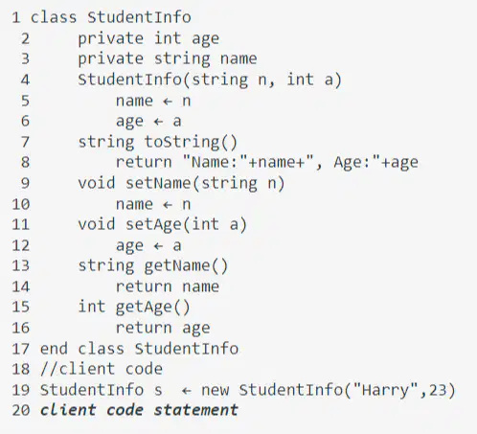Click the return name statement
The image size is (477, 434).
click(168, 286)
